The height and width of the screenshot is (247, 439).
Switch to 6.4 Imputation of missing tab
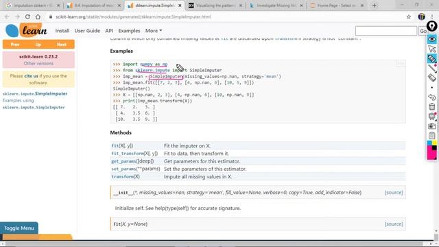pos(94,5)
